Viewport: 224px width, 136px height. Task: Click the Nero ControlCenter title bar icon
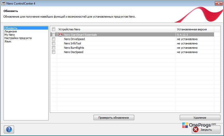click(3, 3)
